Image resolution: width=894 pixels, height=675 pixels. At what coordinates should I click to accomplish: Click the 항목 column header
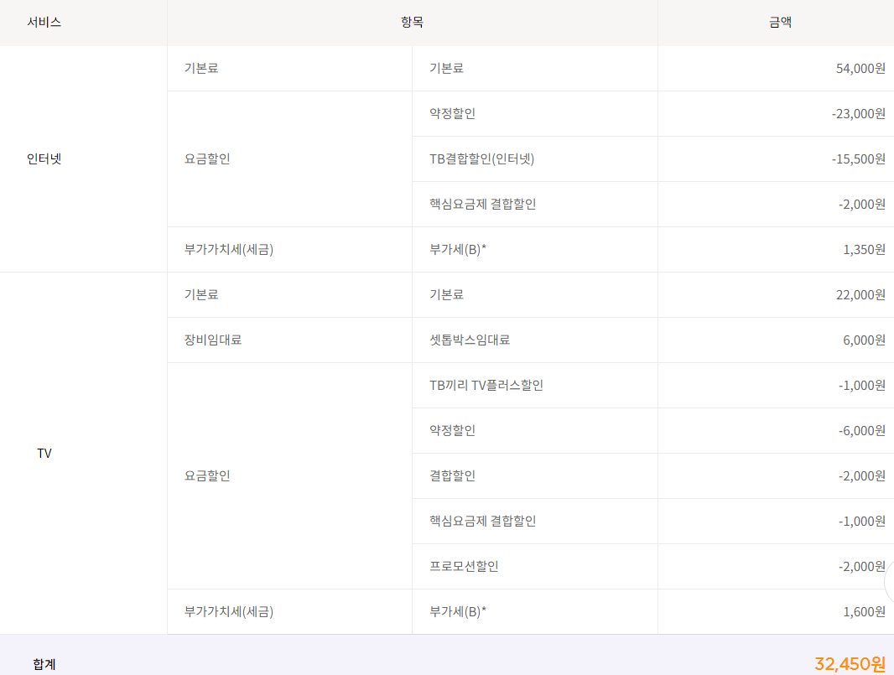(412, 23)
